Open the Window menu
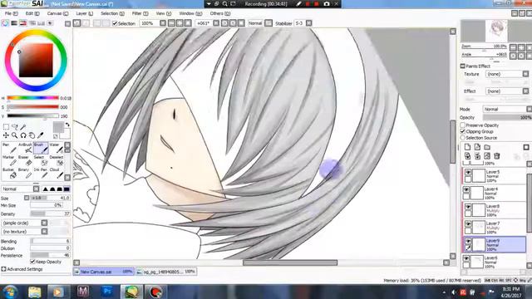 (x=190, y=13)
